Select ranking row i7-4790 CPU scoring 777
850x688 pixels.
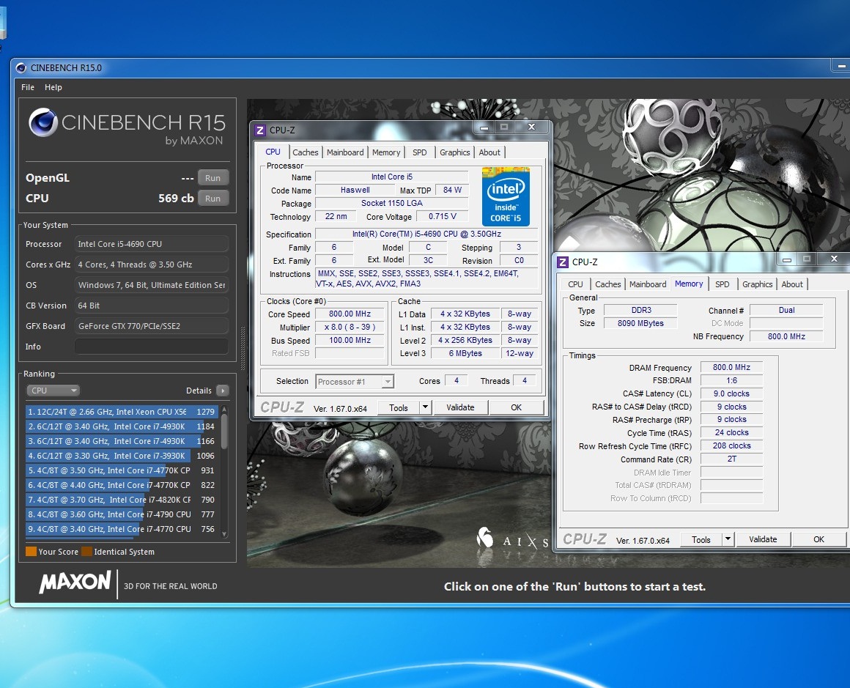122,514
